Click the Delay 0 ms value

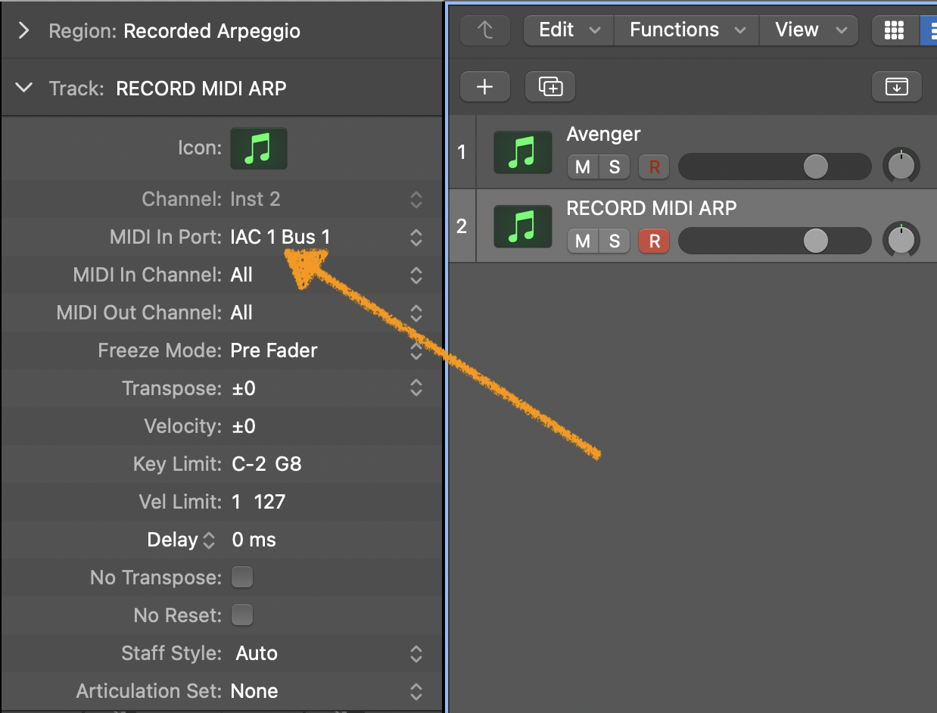(x=254, y=540)
